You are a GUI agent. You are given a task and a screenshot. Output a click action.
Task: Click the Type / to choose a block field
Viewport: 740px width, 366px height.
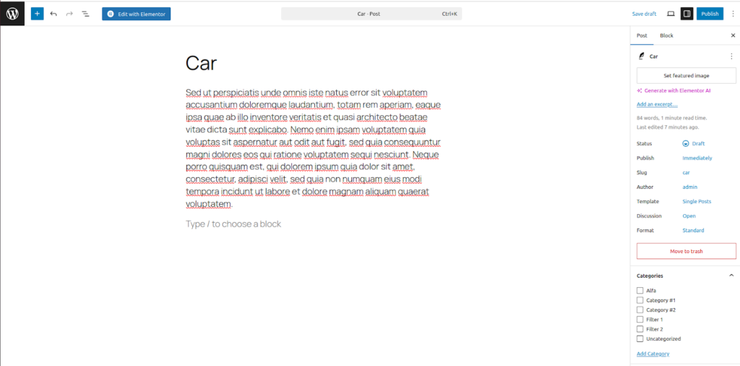[x=233, y=224]
